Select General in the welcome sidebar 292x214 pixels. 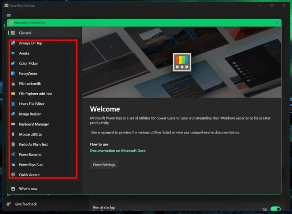tap(44, 33)
